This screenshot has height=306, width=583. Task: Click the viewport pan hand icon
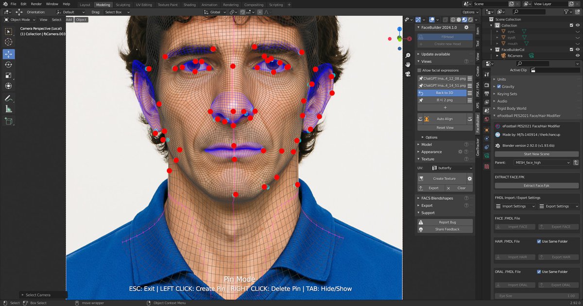tap(408, 64)
